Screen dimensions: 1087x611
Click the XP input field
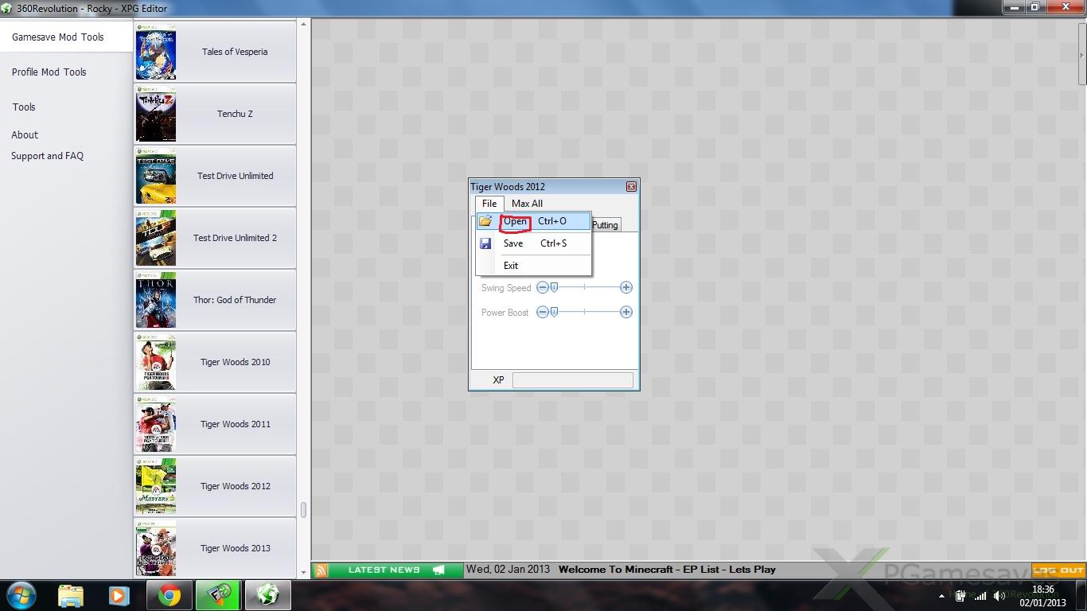pos(572,380)
